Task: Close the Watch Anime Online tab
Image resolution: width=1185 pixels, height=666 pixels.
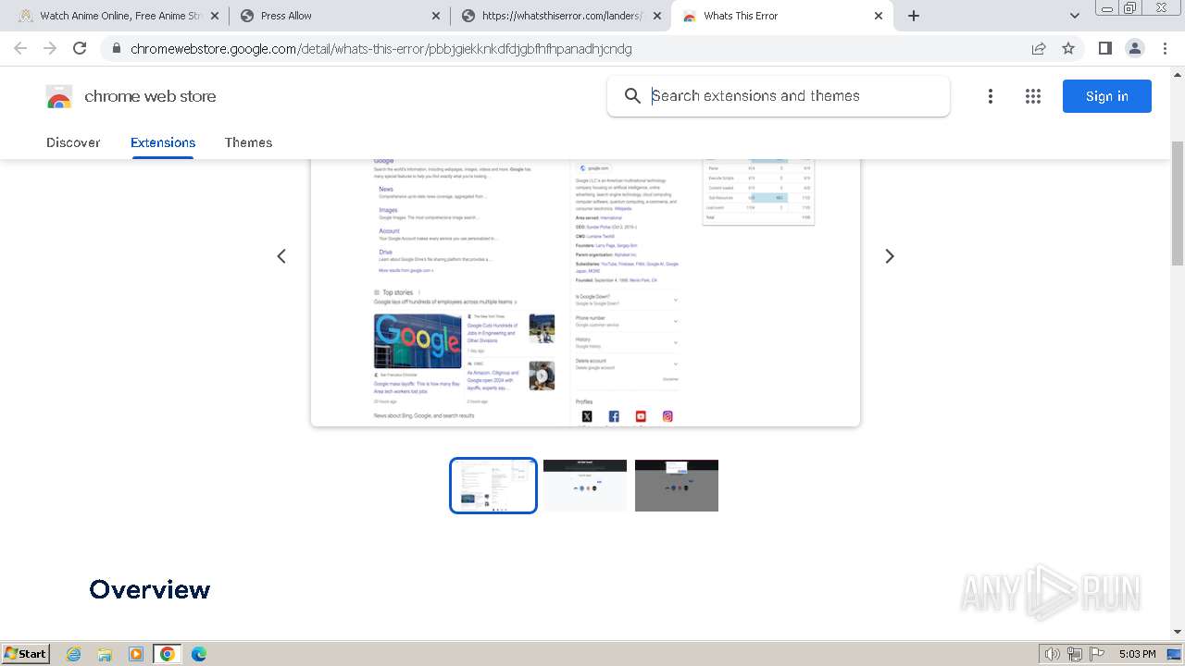Action: coord(215,16)
